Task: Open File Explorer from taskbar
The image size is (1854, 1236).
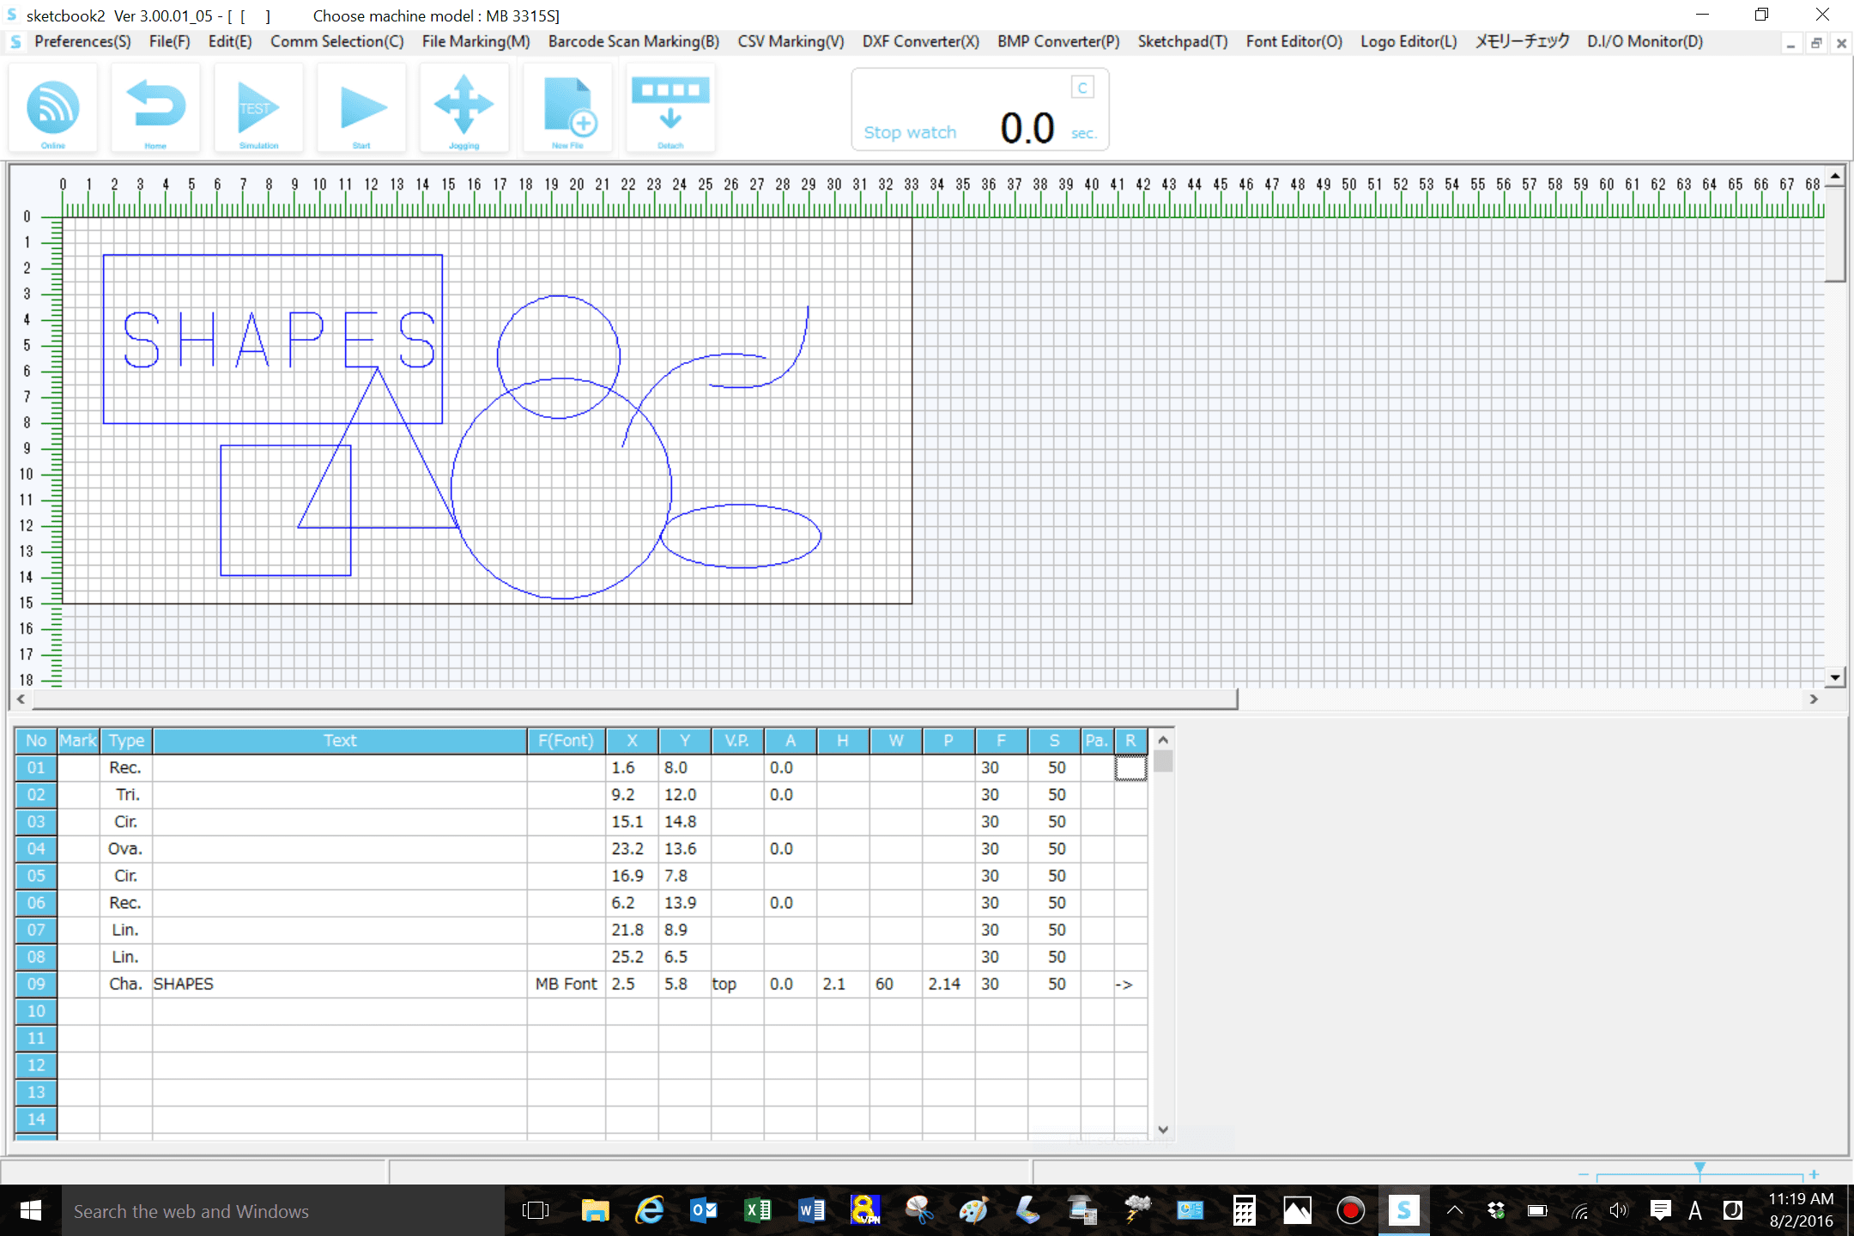Action: click(595, 1211)
